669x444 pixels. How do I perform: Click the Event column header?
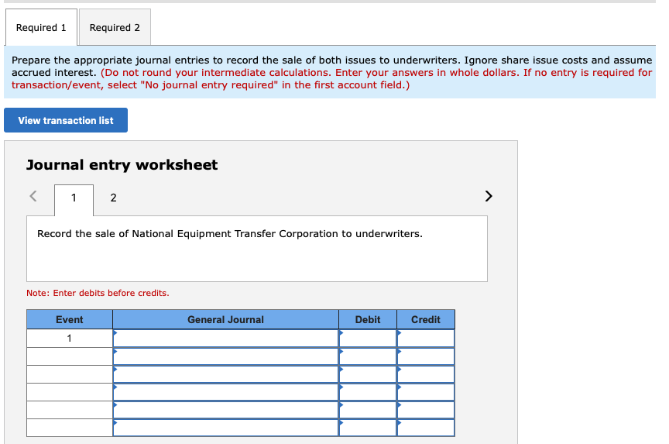[x=70, y=319]
